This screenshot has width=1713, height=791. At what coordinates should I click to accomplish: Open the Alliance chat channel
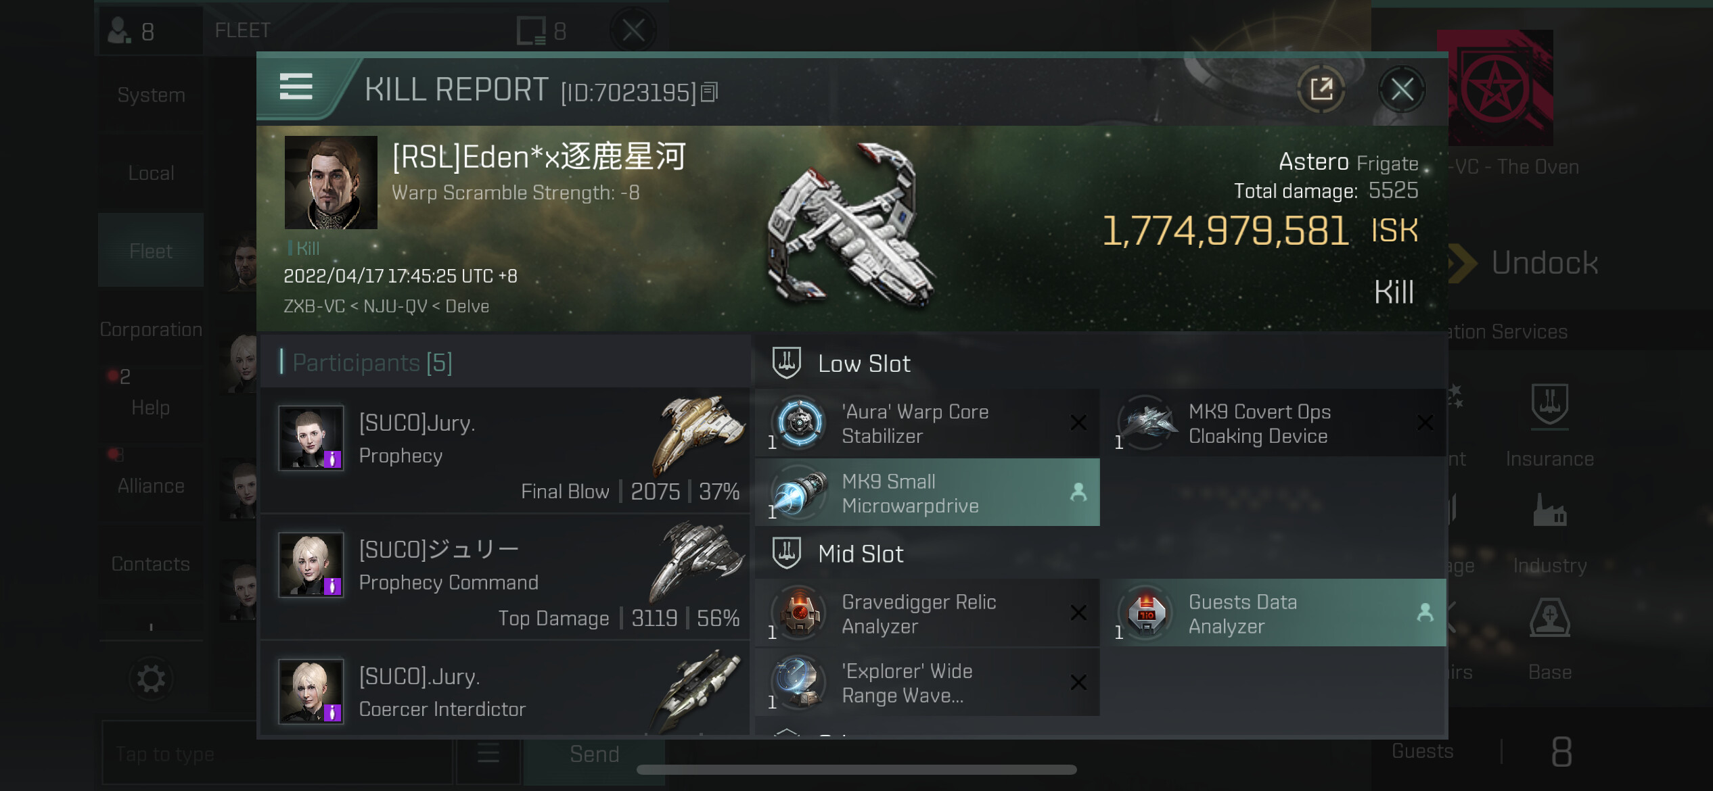tap(151, 485)
